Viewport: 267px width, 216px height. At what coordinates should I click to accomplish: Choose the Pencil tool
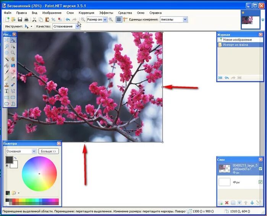6,78
